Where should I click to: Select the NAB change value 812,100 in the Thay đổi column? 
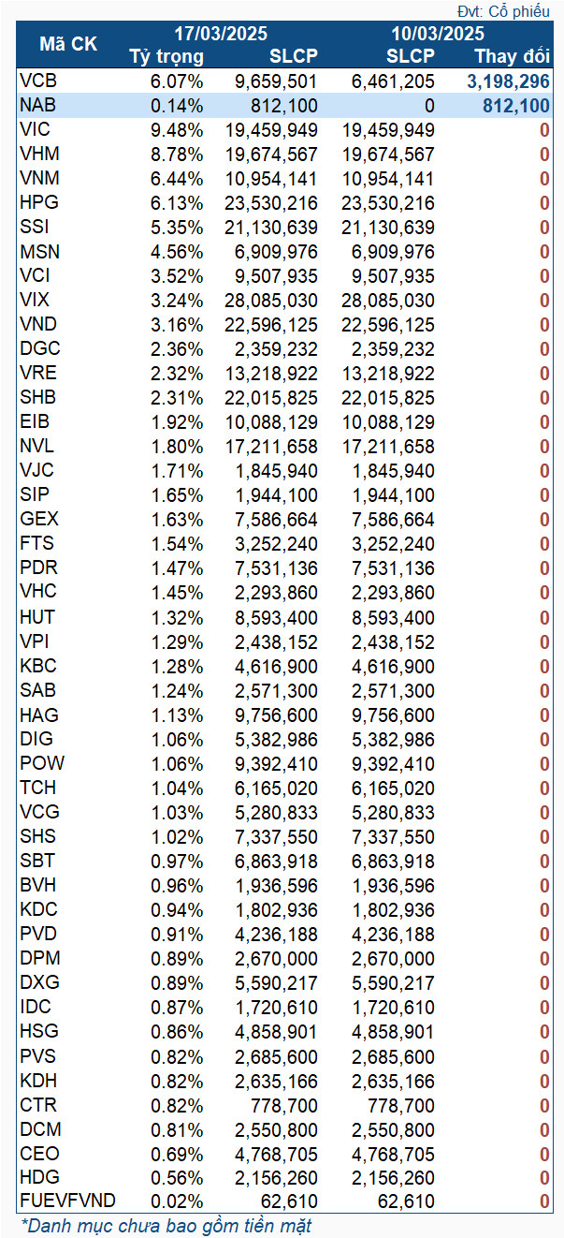(x=515, y=106)
